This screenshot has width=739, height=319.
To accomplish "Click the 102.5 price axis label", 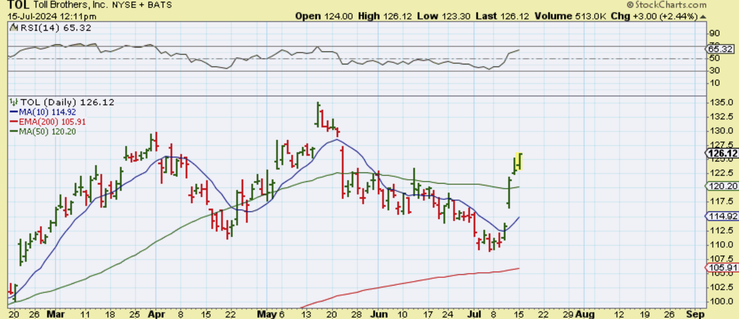I will (x=721, y=287).
